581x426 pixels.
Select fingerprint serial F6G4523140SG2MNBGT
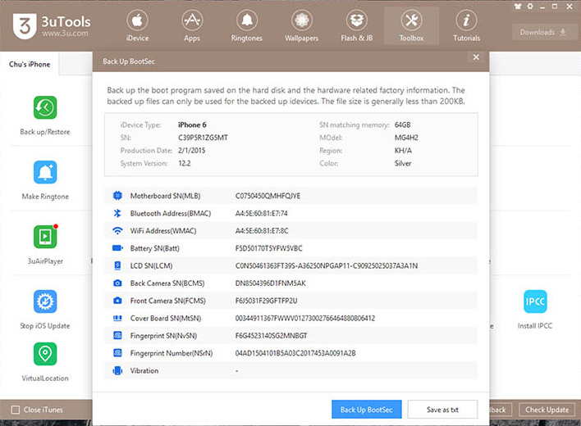272,335
